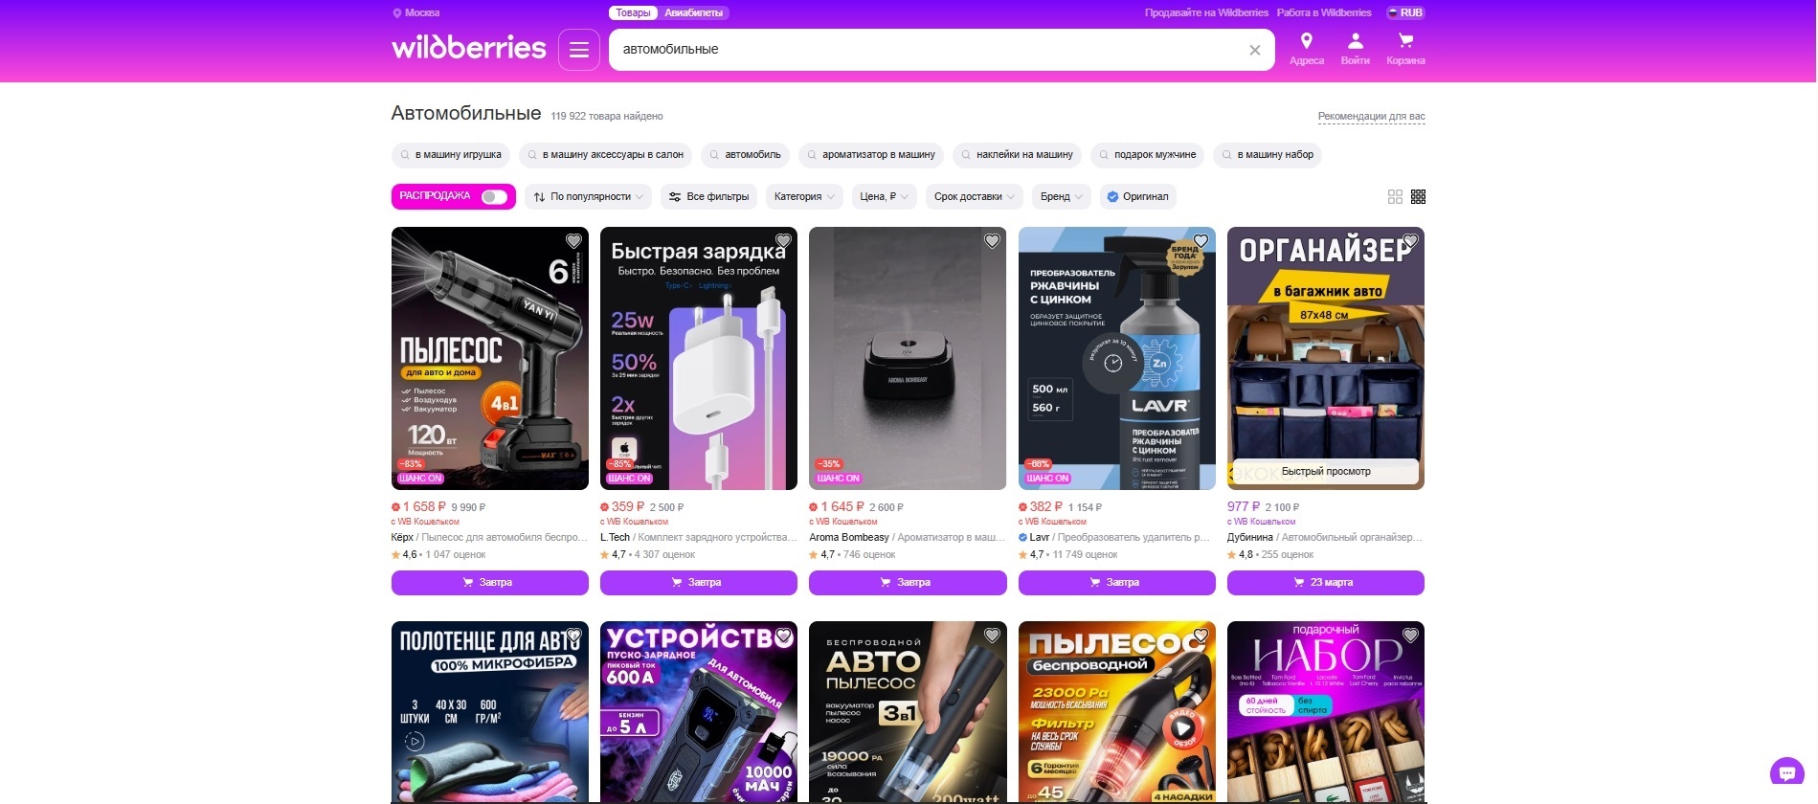This screenshot has height=804, width=1818.
Task: Favorite the Дубинина trunk organizer
Action: pyautogui.click(x=1410, y=241)
